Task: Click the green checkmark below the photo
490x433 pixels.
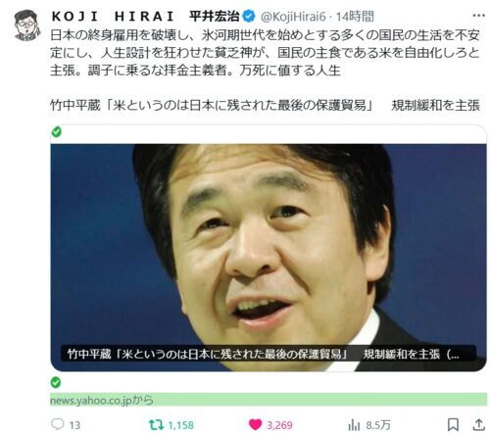Action: pos(56,382)
